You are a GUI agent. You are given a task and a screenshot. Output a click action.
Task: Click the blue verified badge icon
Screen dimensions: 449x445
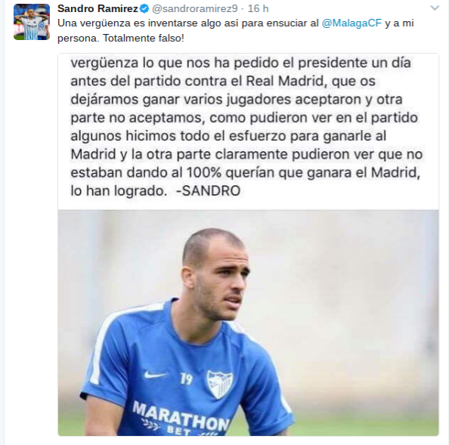pos(144,9)
